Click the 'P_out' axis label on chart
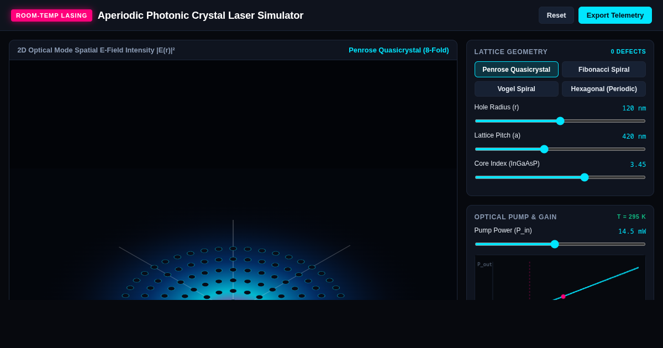 coord(485,265)
